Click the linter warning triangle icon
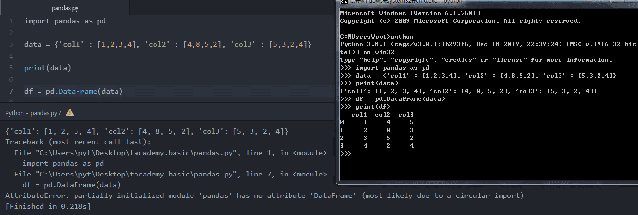Image resolution: width=638 pixels, height=215 pixels. coord(70,113)
